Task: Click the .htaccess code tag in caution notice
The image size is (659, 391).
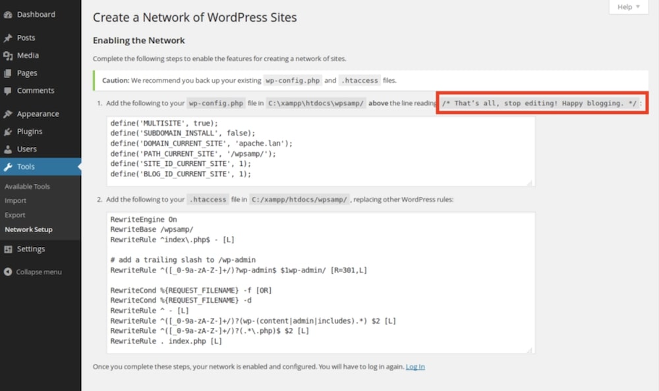Action: (360, 80)
